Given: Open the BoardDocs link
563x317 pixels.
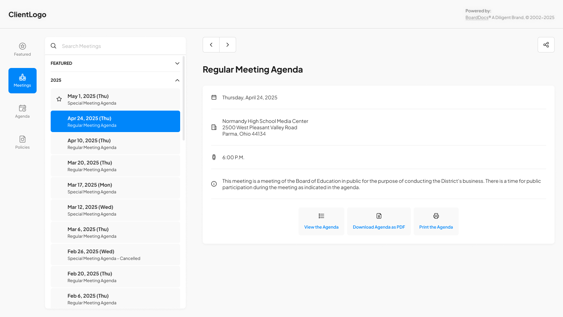Looking at the screenshot, I should [477, 18].
